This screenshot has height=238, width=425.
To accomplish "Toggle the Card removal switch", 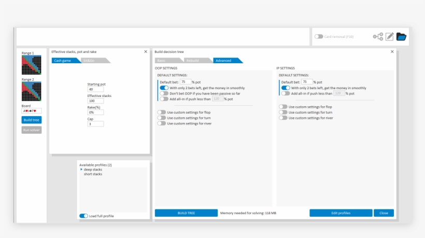I will pyautogui.click(x=319, y=37).
